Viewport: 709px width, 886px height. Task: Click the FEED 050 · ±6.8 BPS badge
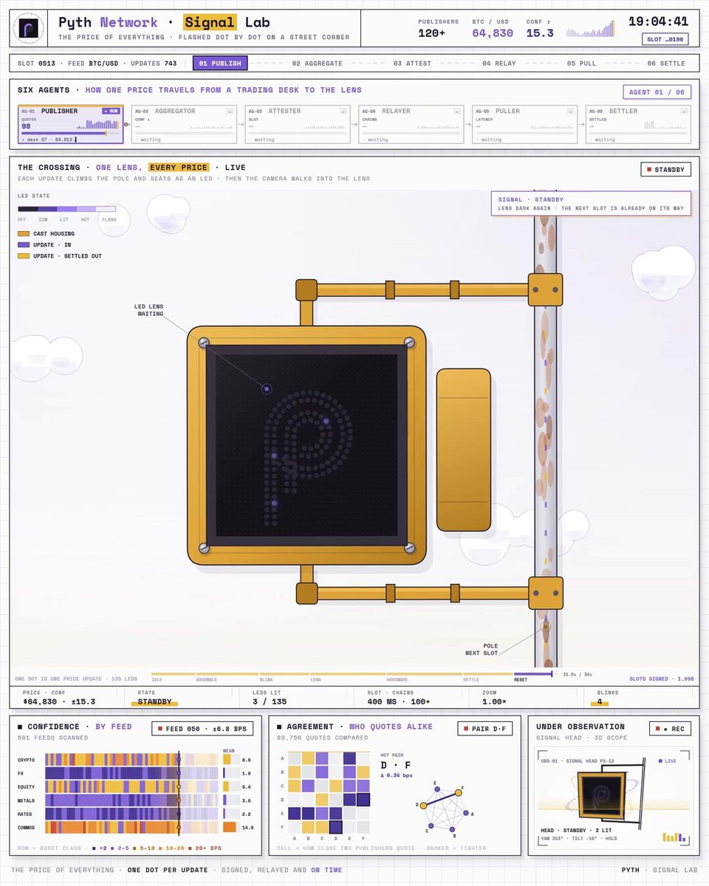202,729
